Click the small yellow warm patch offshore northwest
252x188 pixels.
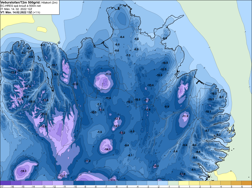tap(42, 30)
